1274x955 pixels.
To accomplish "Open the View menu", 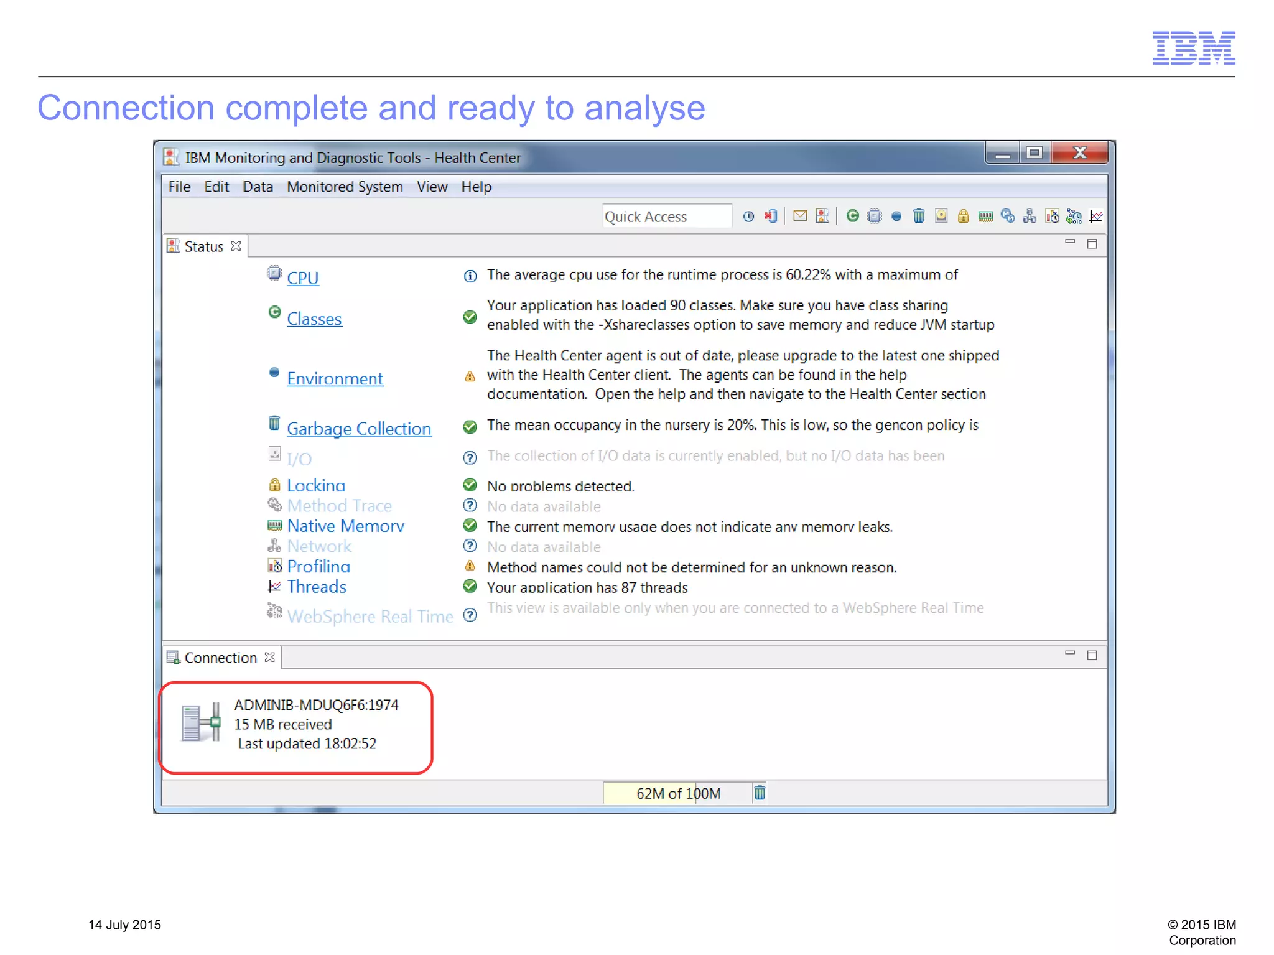I will [432, 187].
